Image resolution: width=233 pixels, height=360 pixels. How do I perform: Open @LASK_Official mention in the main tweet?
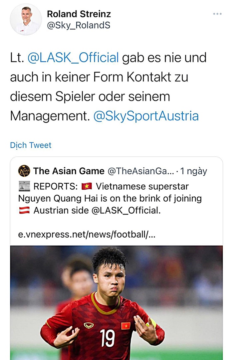pyautogui.click(x=73, y=58)
